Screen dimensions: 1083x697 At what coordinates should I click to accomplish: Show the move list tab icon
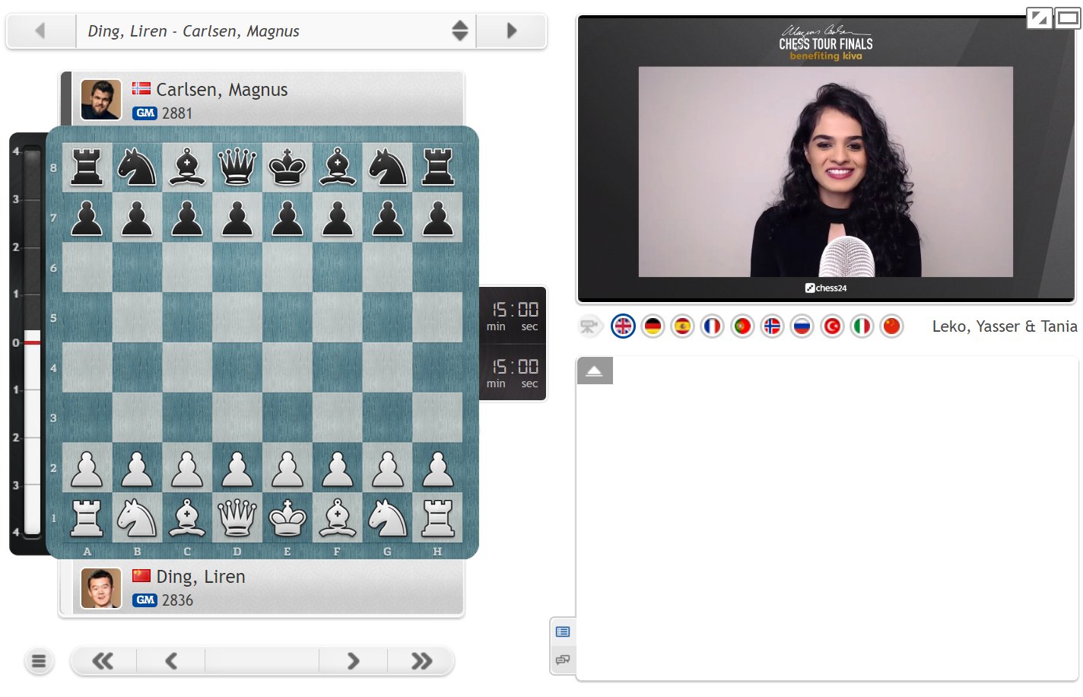point(563,632)
